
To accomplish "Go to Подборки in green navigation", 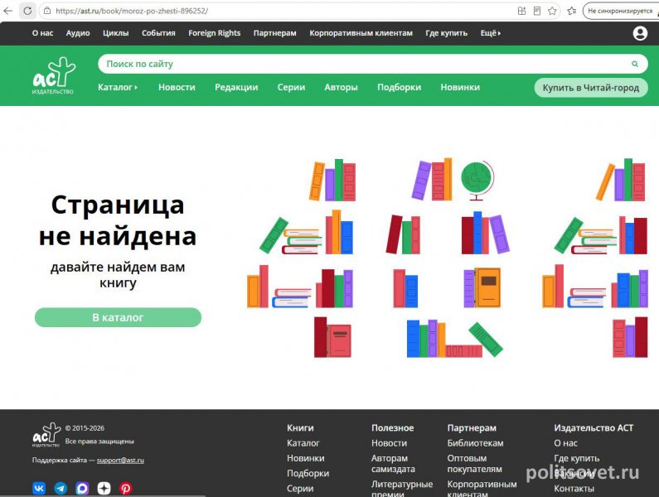I will click(399, 87).
